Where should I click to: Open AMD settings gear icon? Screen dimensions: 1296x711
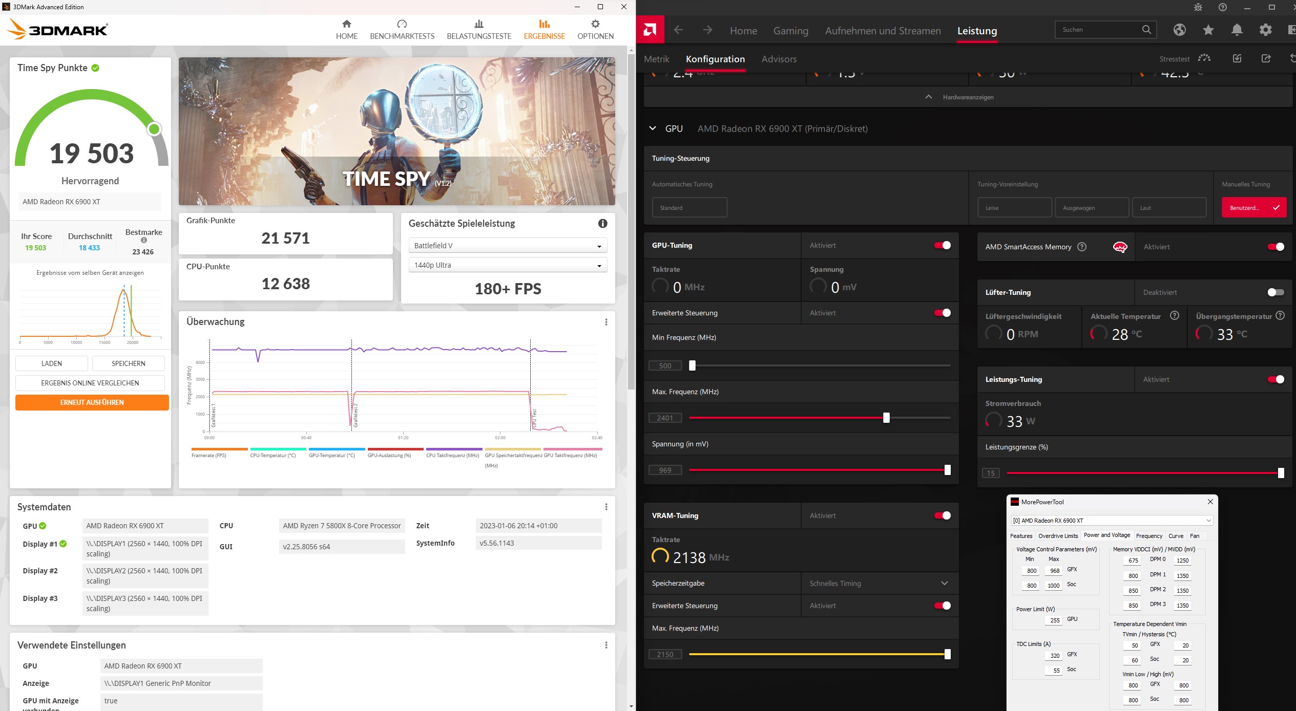1265,30
